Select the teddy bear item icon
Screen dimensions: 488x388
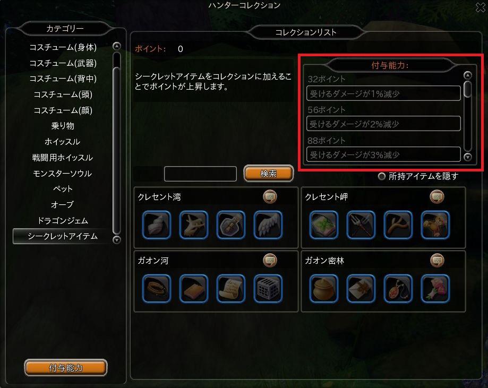(435, 225)
